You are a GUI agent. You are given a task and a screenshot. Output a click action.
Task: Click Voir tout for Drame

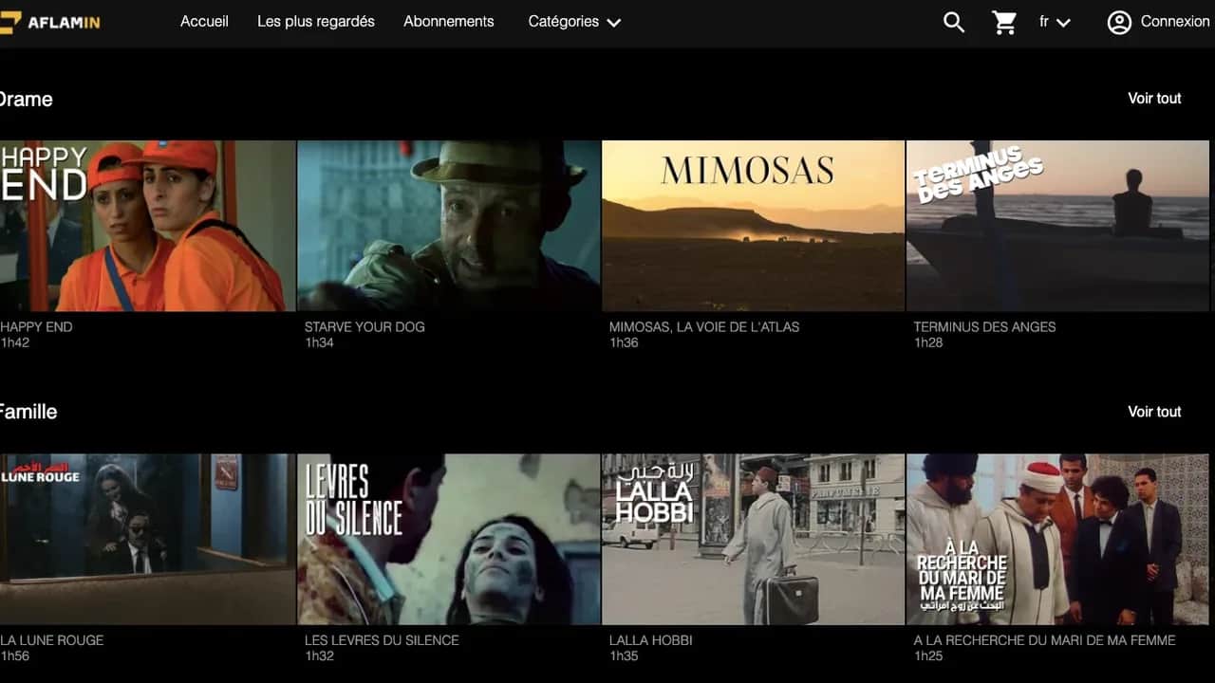click(x=1154, y=98)
